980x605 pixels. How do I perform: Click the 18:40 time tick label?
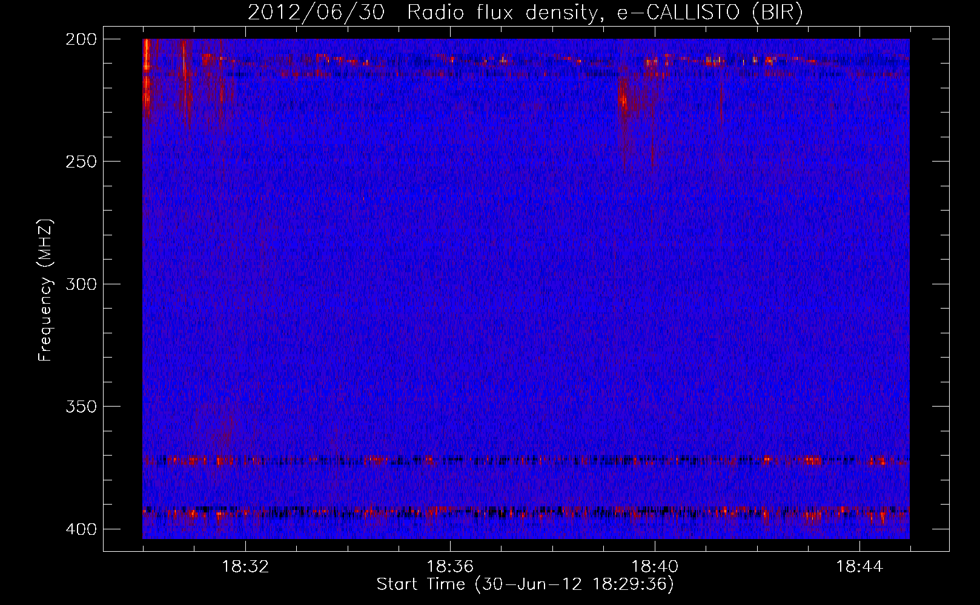655,567
